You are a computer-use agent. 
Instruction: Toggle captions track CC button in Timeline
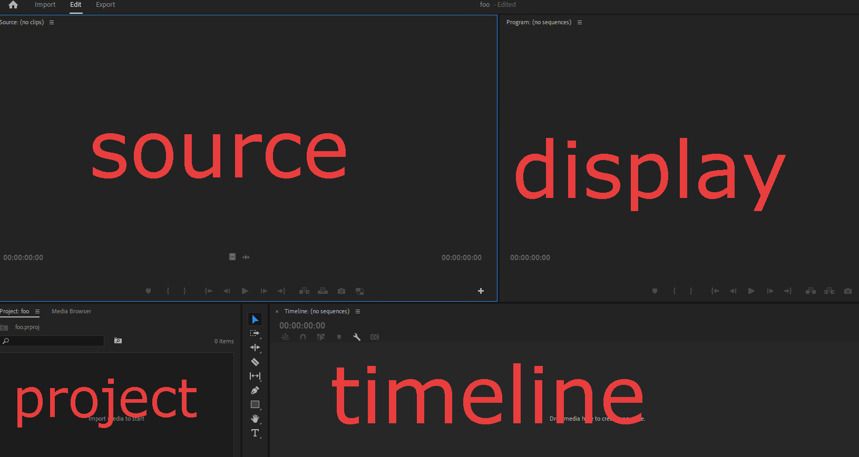click(x=375, y=337)
